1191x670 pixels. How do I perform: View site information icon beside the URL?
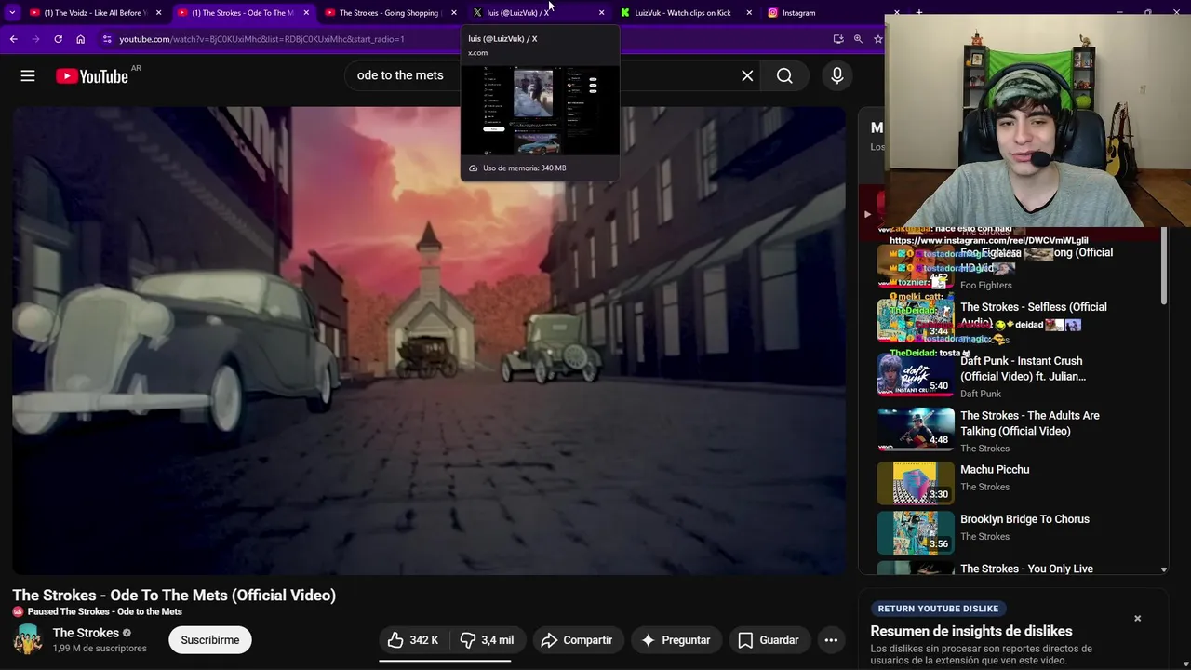click(x=107, y=39)
